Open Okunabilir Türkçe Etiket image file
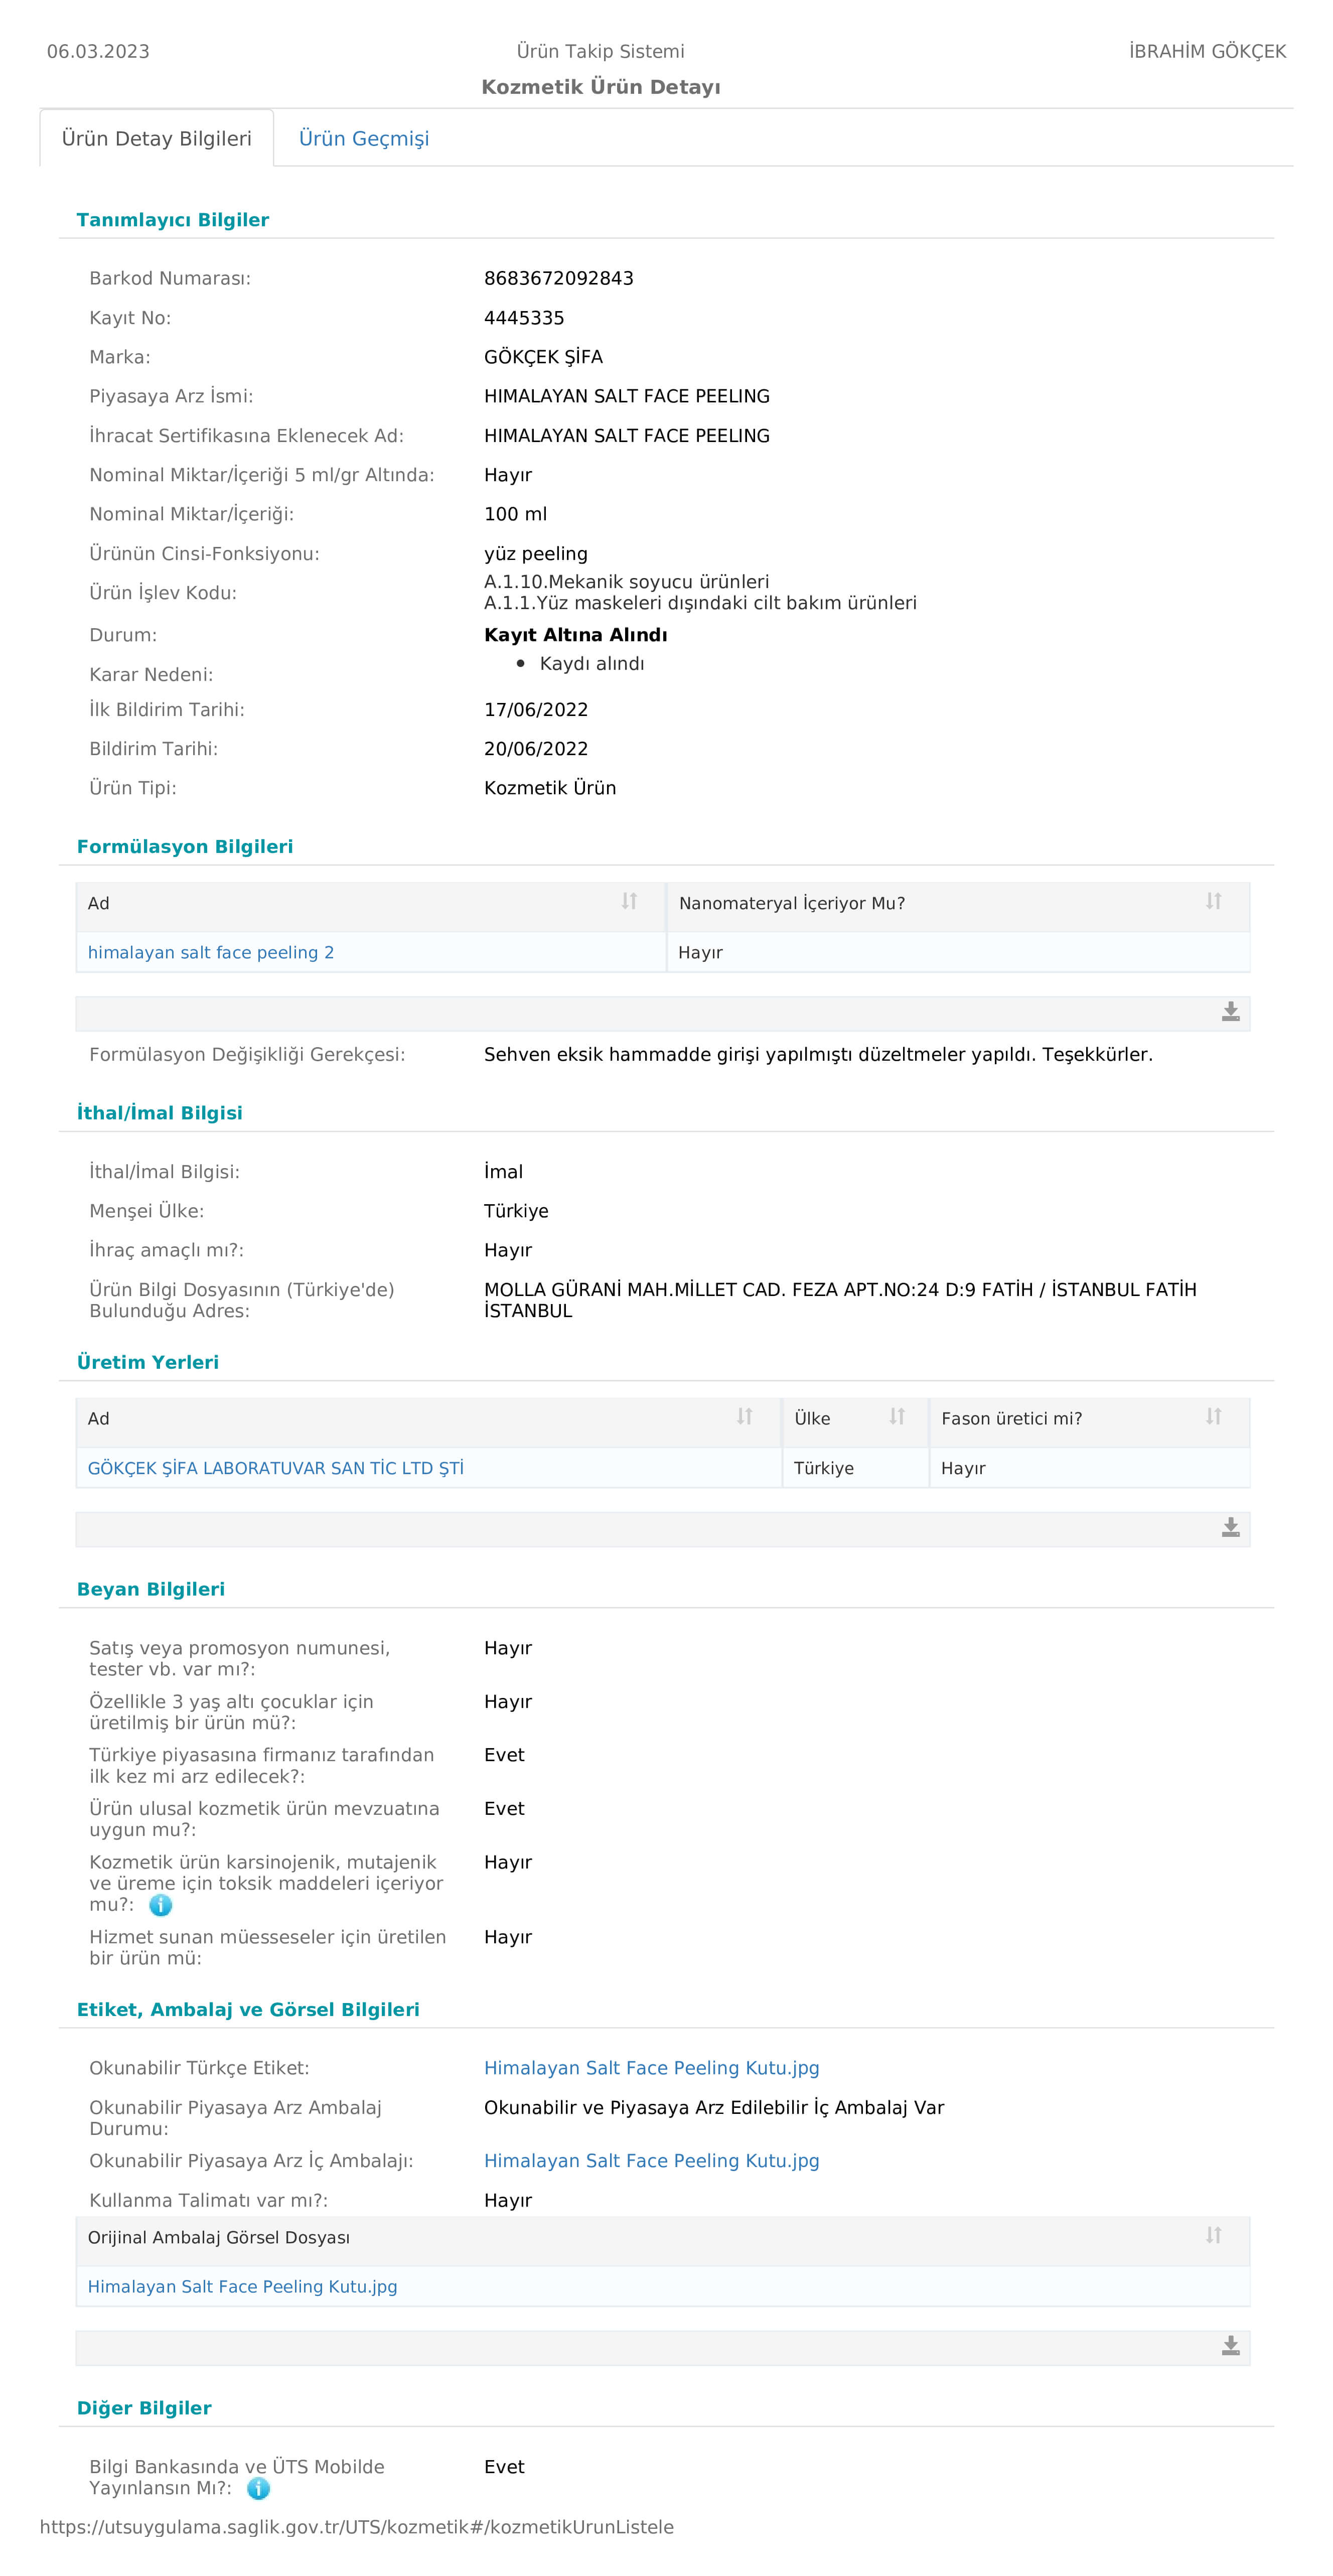 (x=652, y=2068)
